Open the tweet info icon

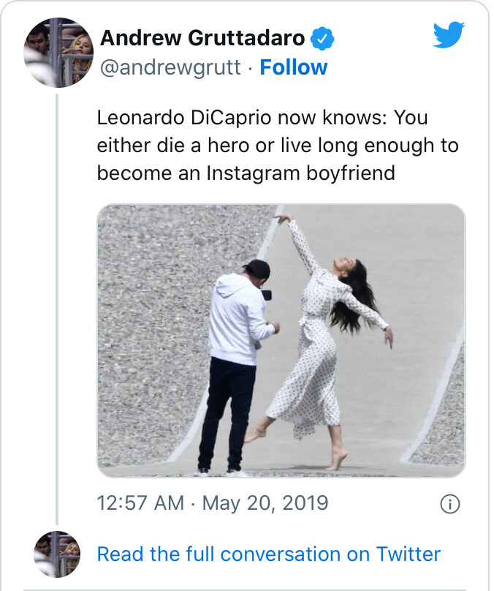tap(451, 504)
